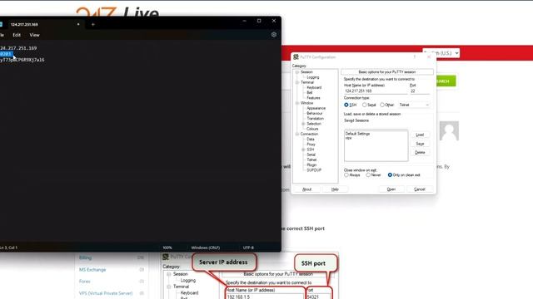Click the Load button in PuTTY

point(420,135)
